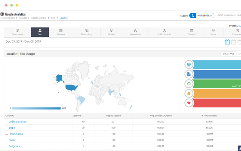The image size is (241, 151).
Task: Switch to the Behavior tab
Action: pyautogui.click(x=61, y=32)
